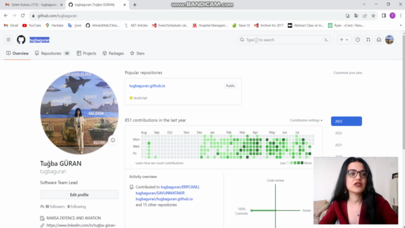Open the tugbaguran/SAVUNMATAKIP repository link

point(160,193)
